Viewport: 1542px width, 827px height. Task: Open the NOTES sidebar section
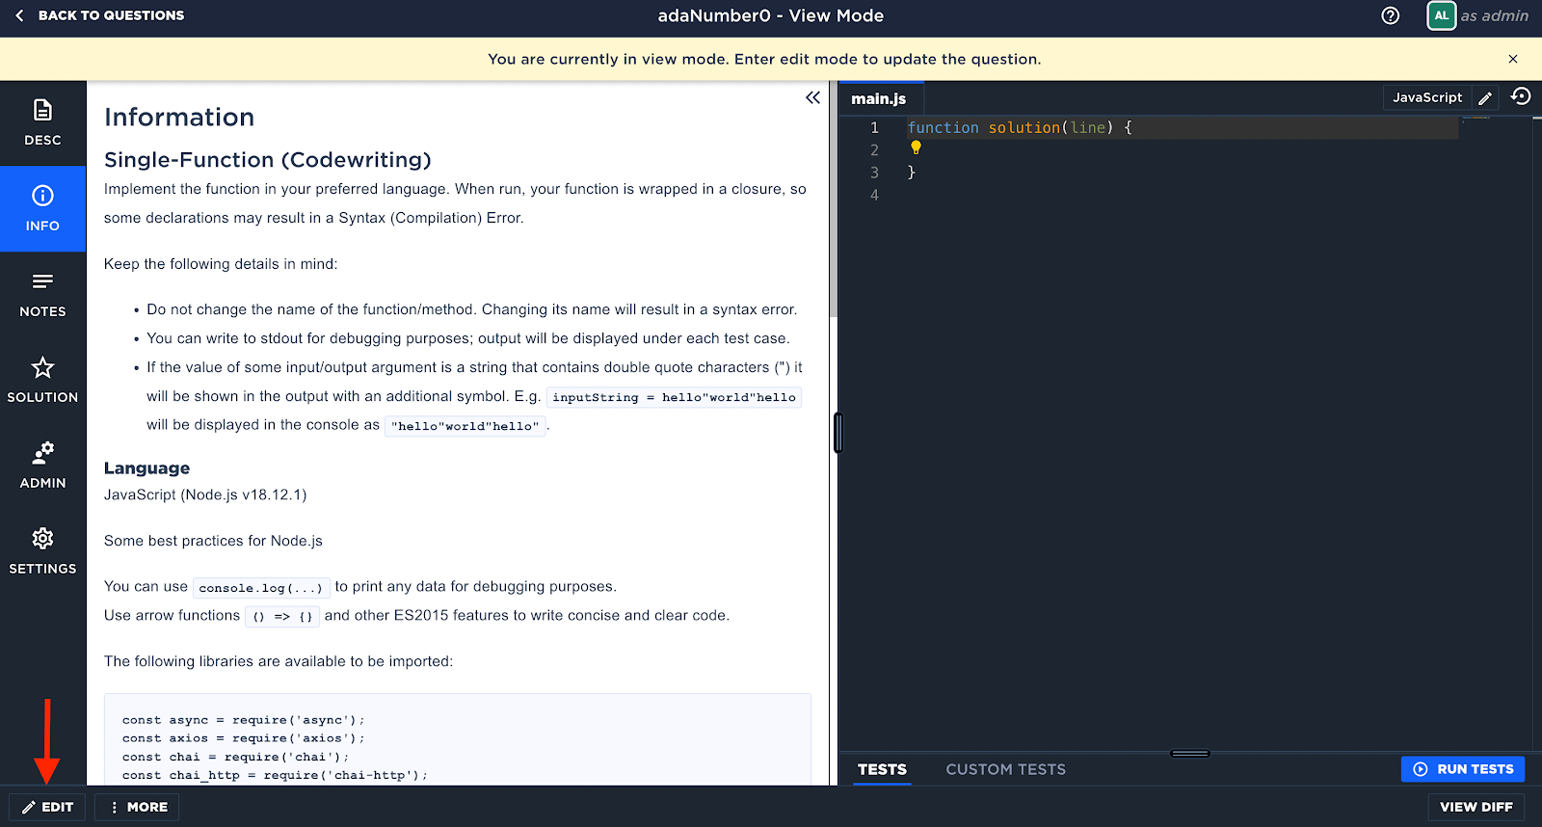tap(42, 295)
